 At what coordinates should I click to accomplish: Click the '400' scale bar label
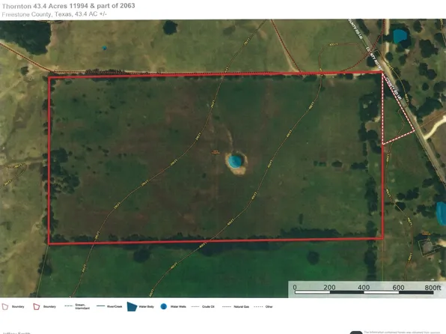(364, 288)
